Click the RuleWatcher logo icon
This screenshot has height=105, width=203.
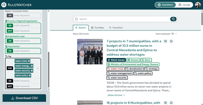4,5
